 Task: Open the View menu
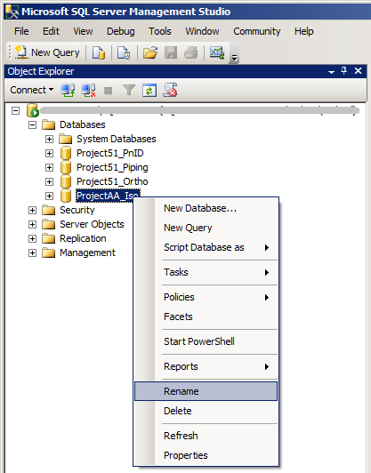point(83,31)
